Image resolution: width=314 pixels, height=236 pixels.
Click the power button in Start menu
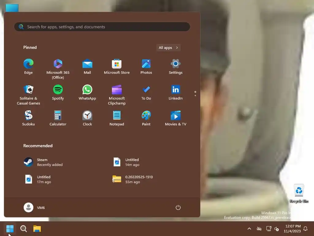click(x=178, y=207)
